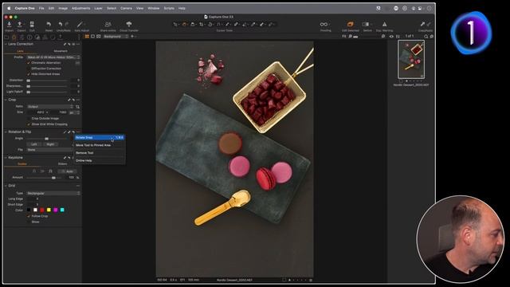This screenshot has width=510, height=287.
Task: Pick the red grid color swatch
Action: (42, 210)
